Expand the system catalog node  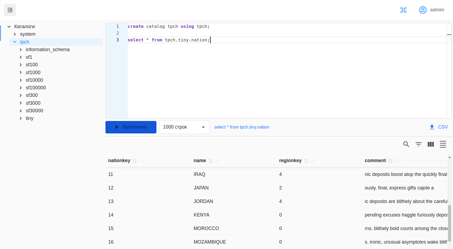tap(15, 34)
